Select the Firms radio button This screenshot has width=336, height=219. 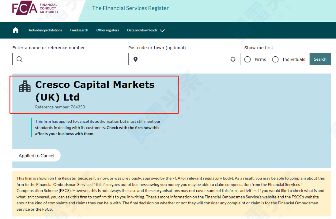pyautogui.click(x=248, y=59)
